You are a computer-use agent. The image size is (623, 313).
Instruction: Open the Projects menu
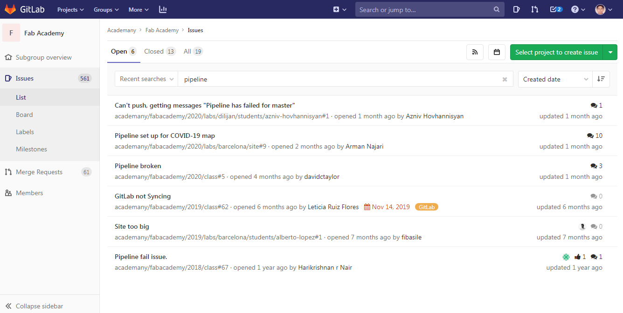coord(70,9)
